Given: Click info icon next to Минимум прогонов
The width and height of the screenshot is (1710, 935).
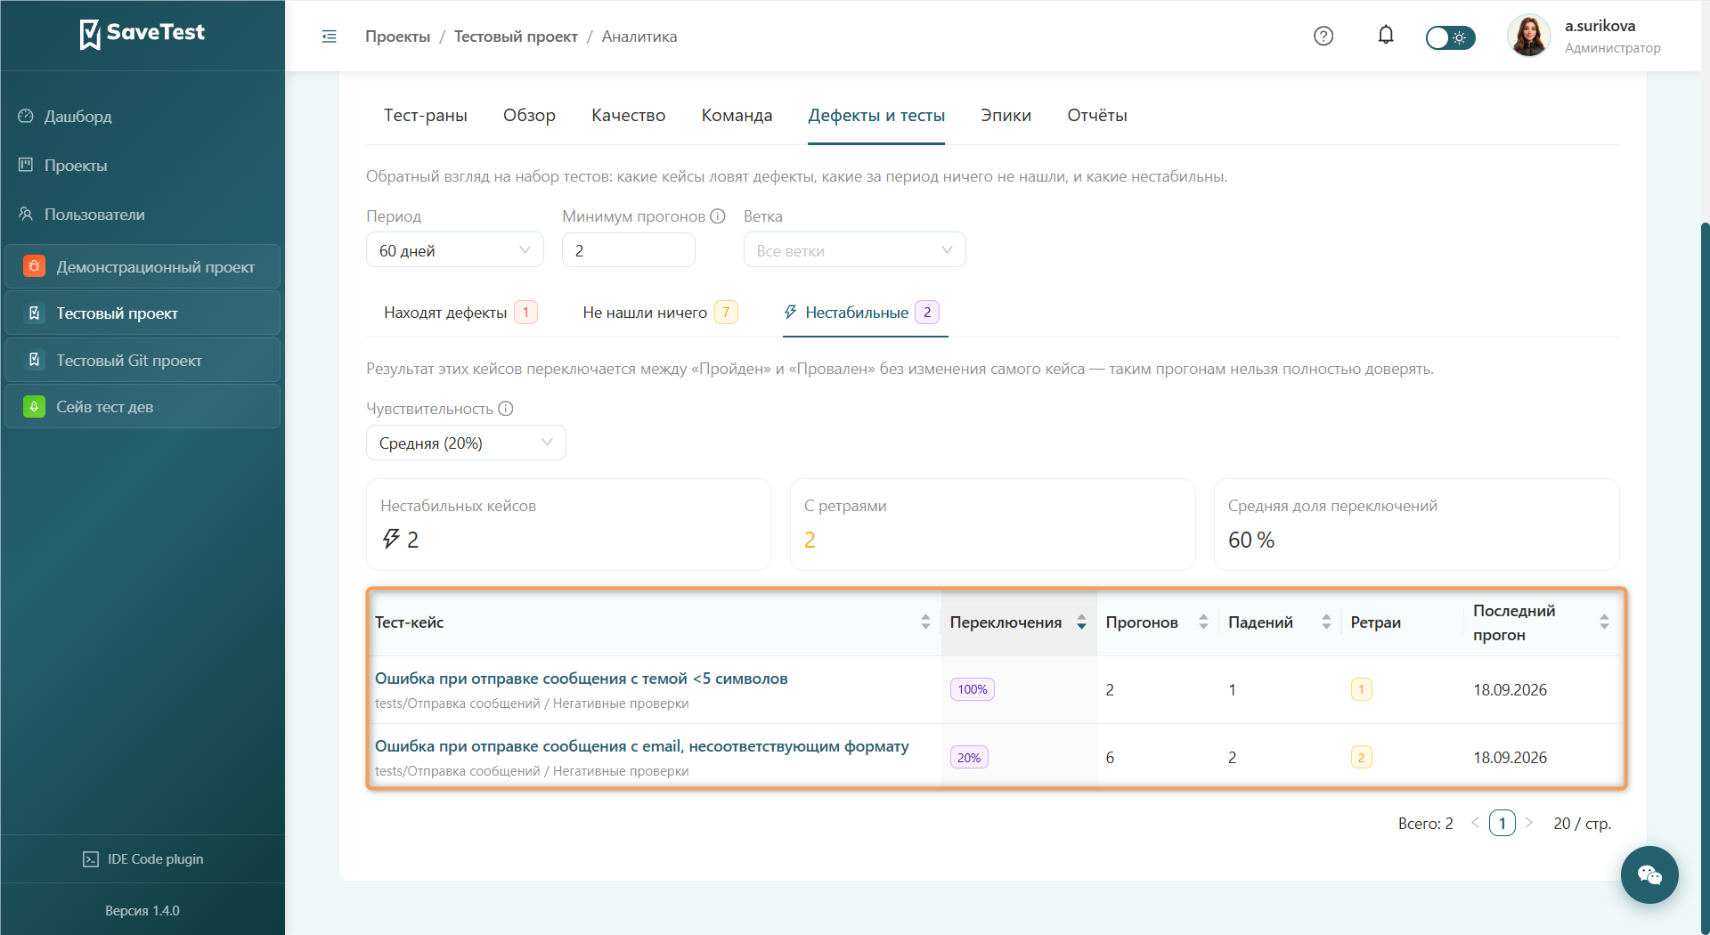Looking at the screenshot, I should [x=718, y=216].
